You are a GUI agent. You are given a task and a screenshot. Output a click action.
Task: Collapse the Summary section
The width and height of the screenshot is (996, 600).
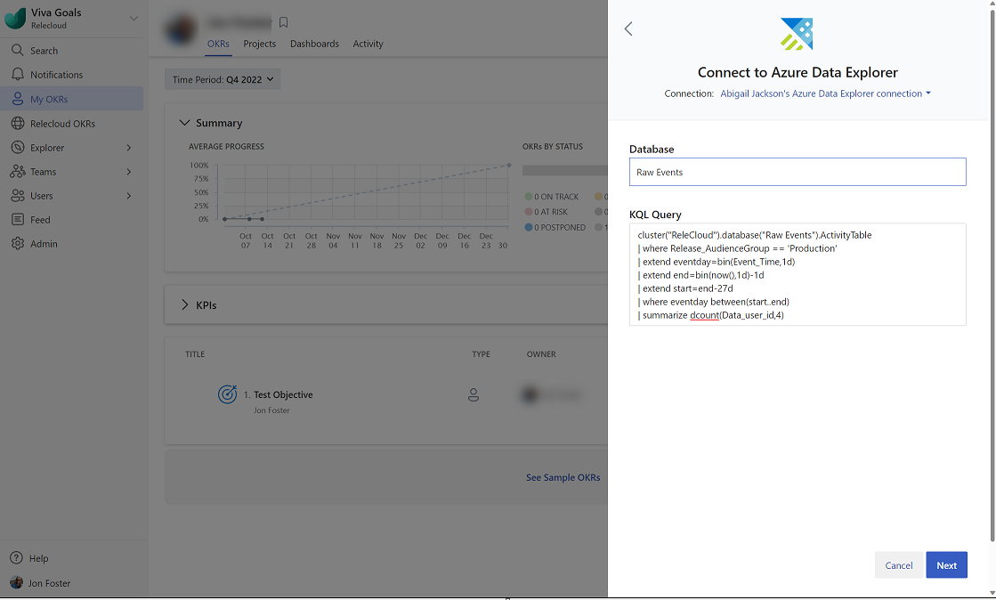[x=185, y=123]
